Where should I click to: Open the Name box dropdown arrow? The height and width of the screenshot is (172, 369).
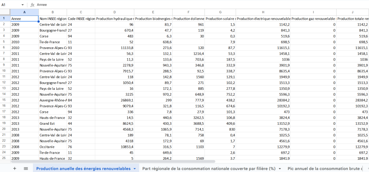click(x=23, y=5)
